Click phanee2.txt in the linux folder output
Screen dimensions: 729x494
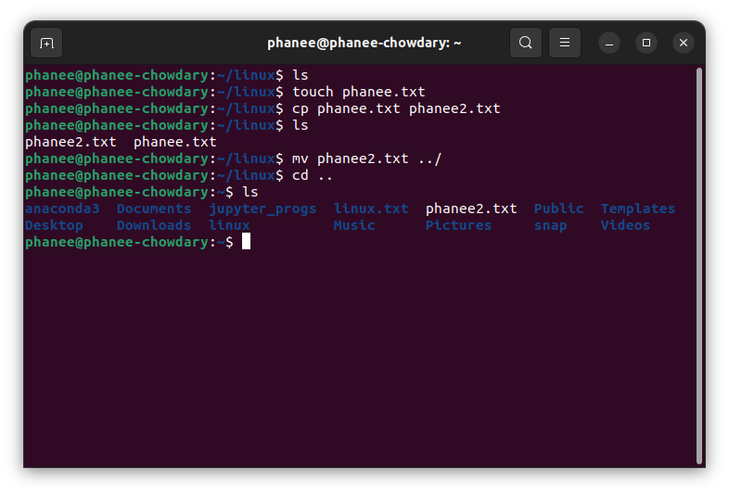(70, 142)
